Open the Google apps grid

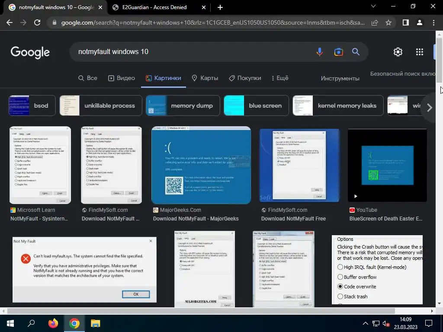pyautogui.click(x=420, y=52)
